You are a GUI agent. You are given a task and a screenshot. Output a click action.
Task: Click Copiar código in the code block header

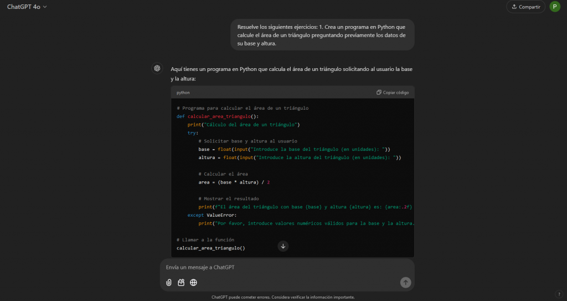393,93
